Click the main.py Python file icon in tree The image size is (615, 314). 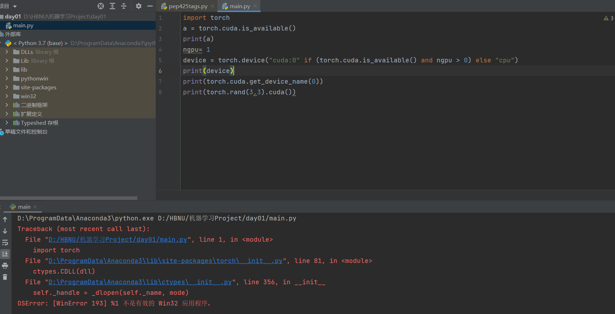[9, 26]
